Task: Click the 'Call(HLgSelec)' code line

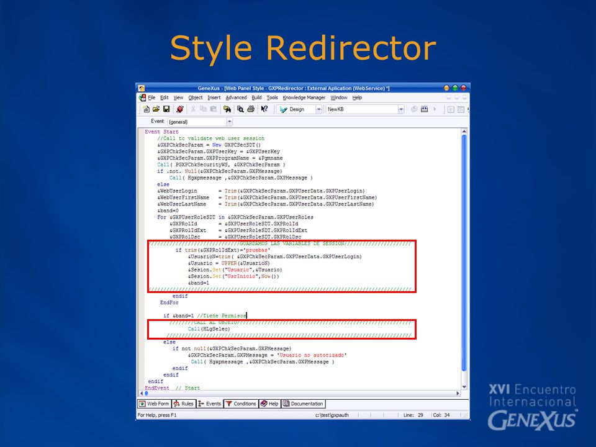Action: (x=209, y=329)
